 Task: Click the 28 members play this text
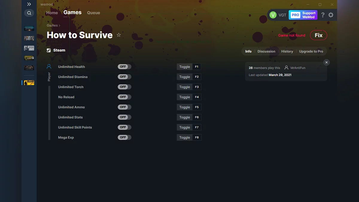click(x=264, y=68)
